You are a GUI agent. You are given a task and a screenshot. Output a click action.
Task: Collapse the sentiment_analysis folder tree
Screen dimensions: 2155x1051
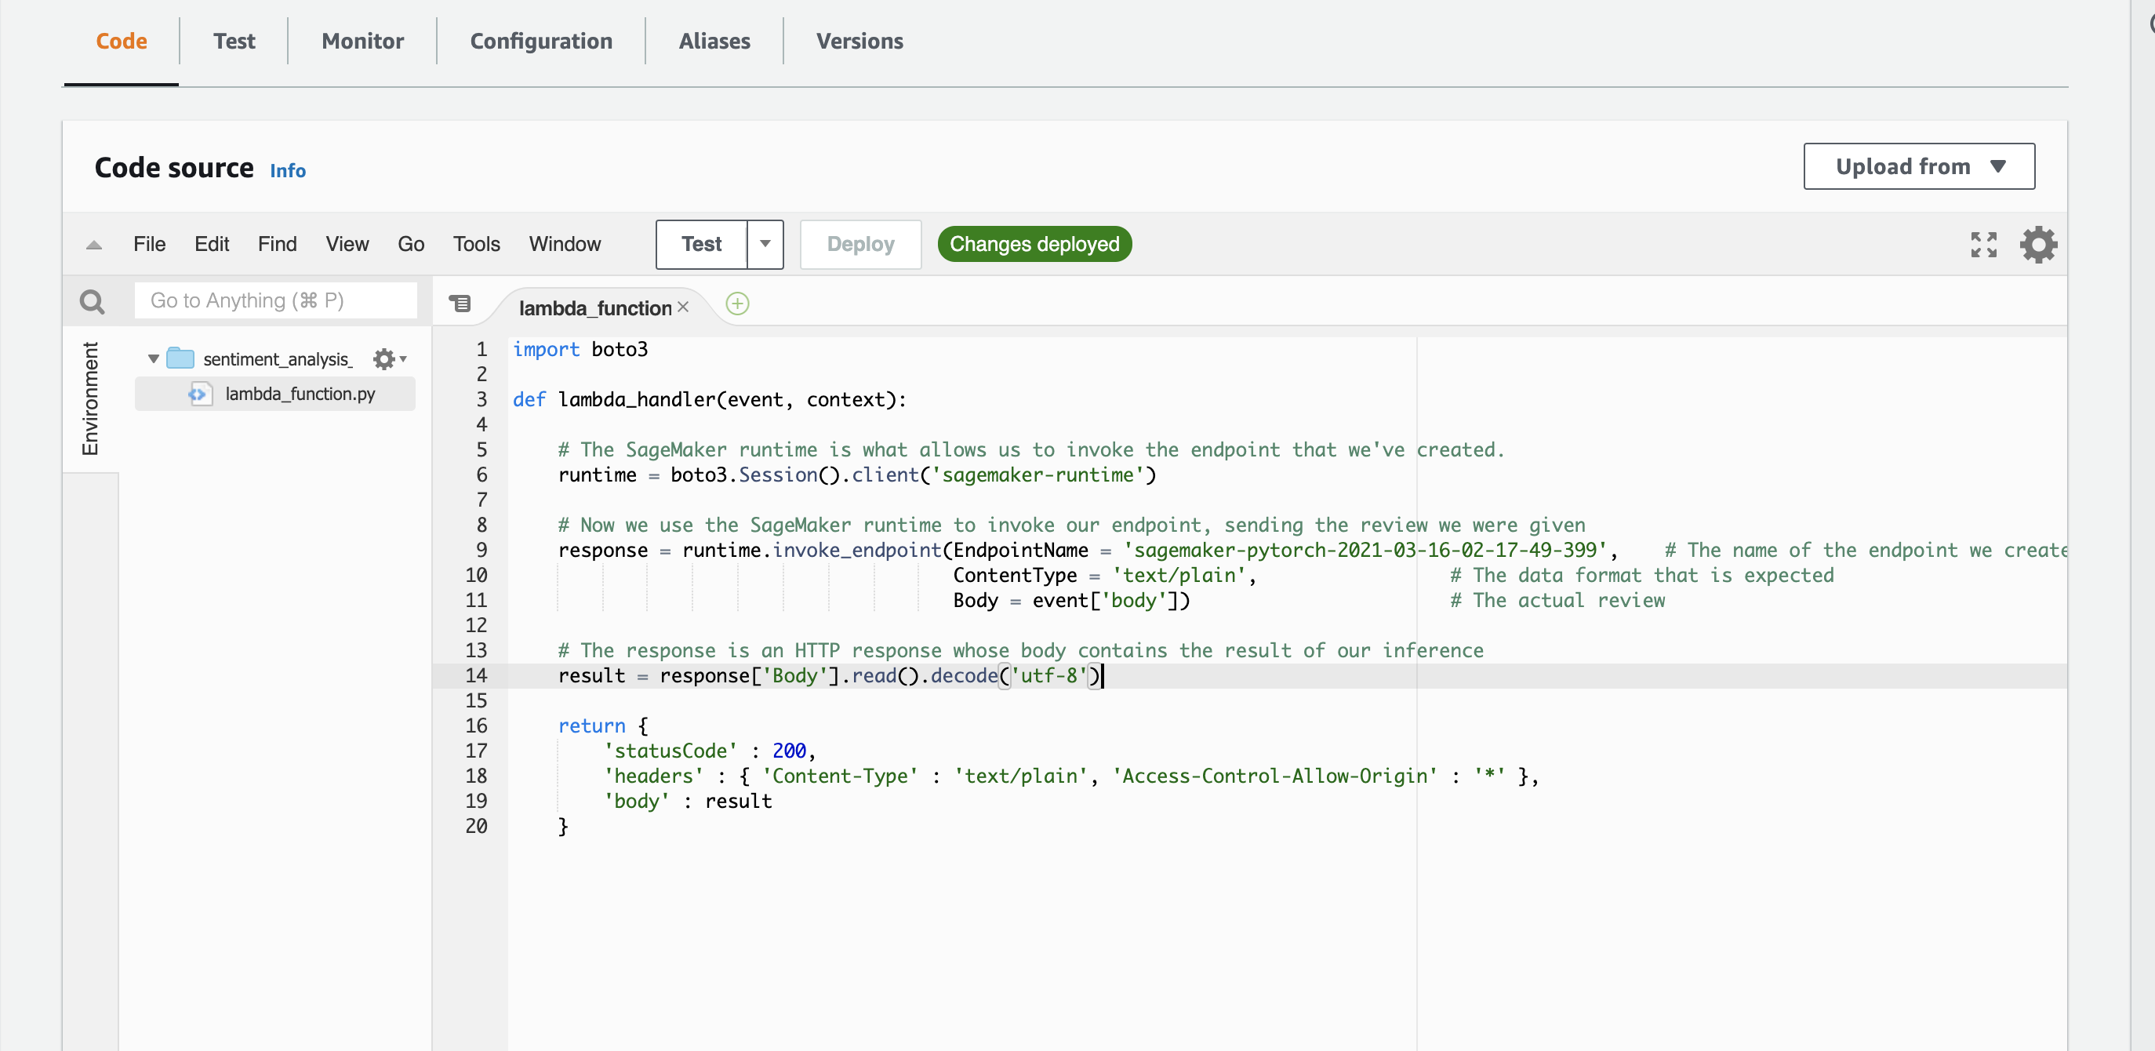point(153,359)
